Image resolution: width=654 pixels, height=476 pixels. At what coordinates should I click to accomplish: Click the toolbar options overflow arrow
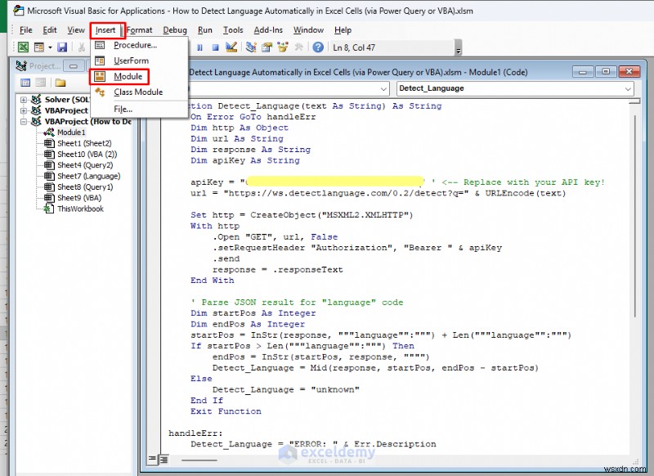[x=459, y=47]
